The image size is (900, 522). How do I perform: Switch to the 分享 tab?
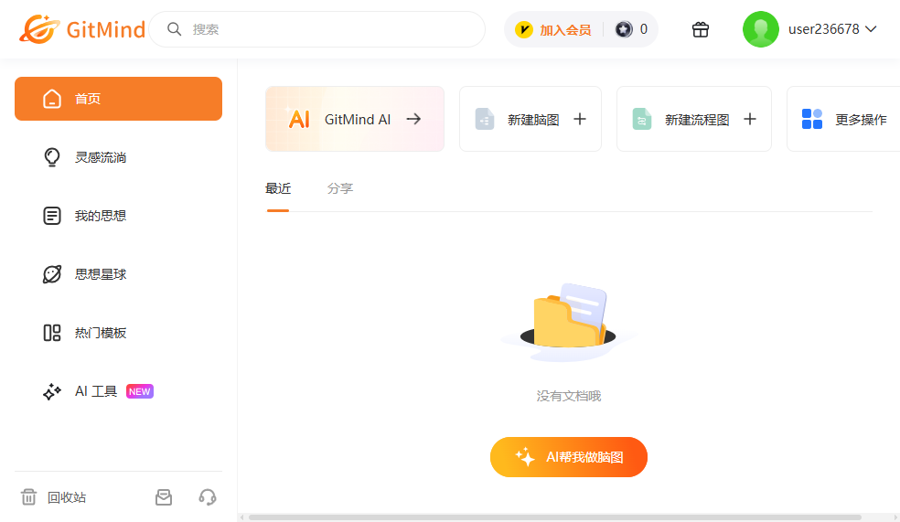[x=340, y=188]
